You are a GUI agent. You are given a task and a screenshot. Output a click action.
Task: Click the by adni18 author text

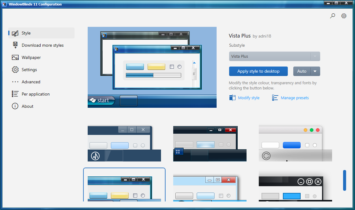262,36
